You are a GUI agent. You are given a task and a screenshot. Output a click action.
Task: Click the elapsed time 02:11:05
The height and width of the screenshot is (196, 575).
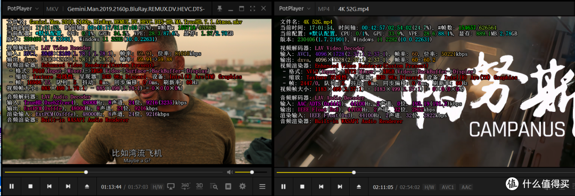[383, 187]
